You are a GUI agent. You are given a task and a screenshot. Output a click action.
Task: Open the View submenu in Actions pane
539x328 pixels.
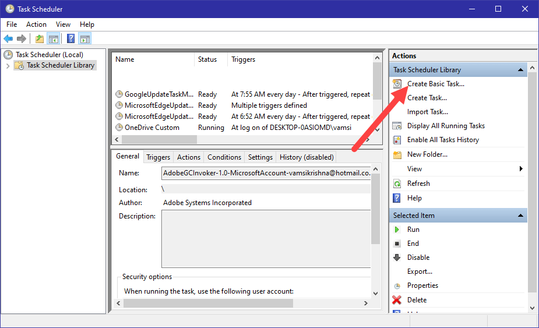click(x=520, y=169)
